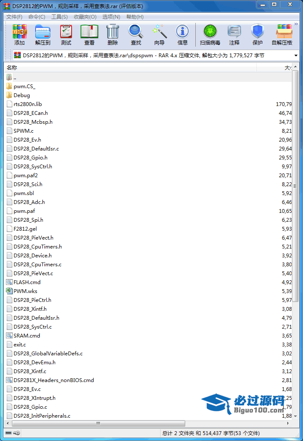303x441 pixels.
Task: Click the horizontal scrollbar thumb
Action: point(98,423)
